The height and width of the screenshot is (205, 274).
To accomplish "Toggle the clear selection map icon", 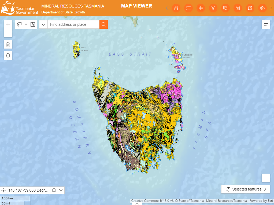I will (x=33, y=24).
